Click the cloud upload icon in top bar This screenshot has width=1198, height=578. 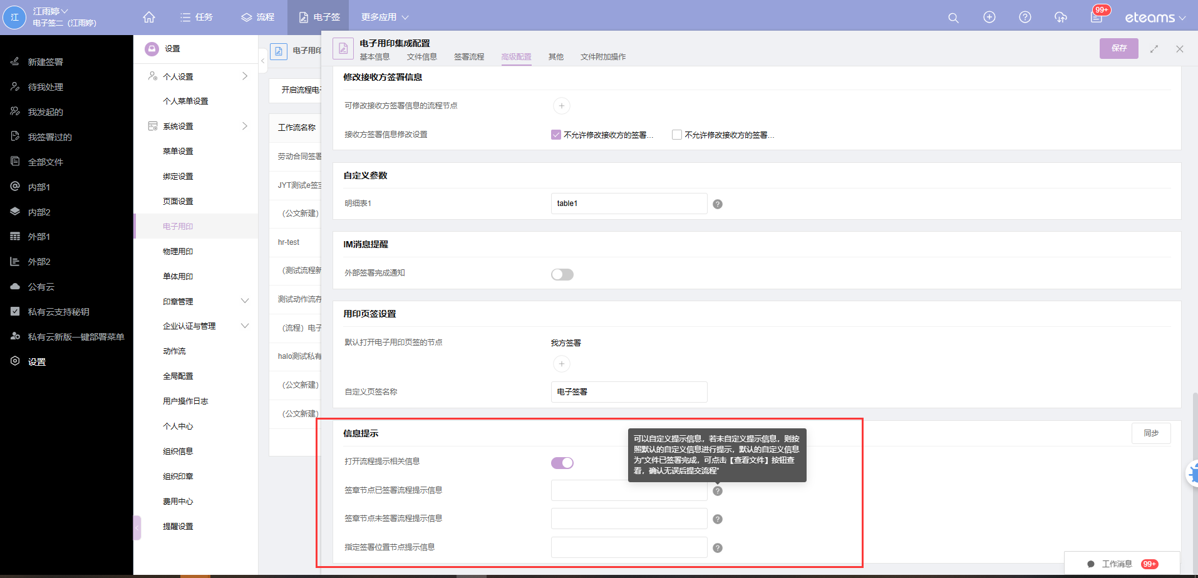[x=1061, y=18]
